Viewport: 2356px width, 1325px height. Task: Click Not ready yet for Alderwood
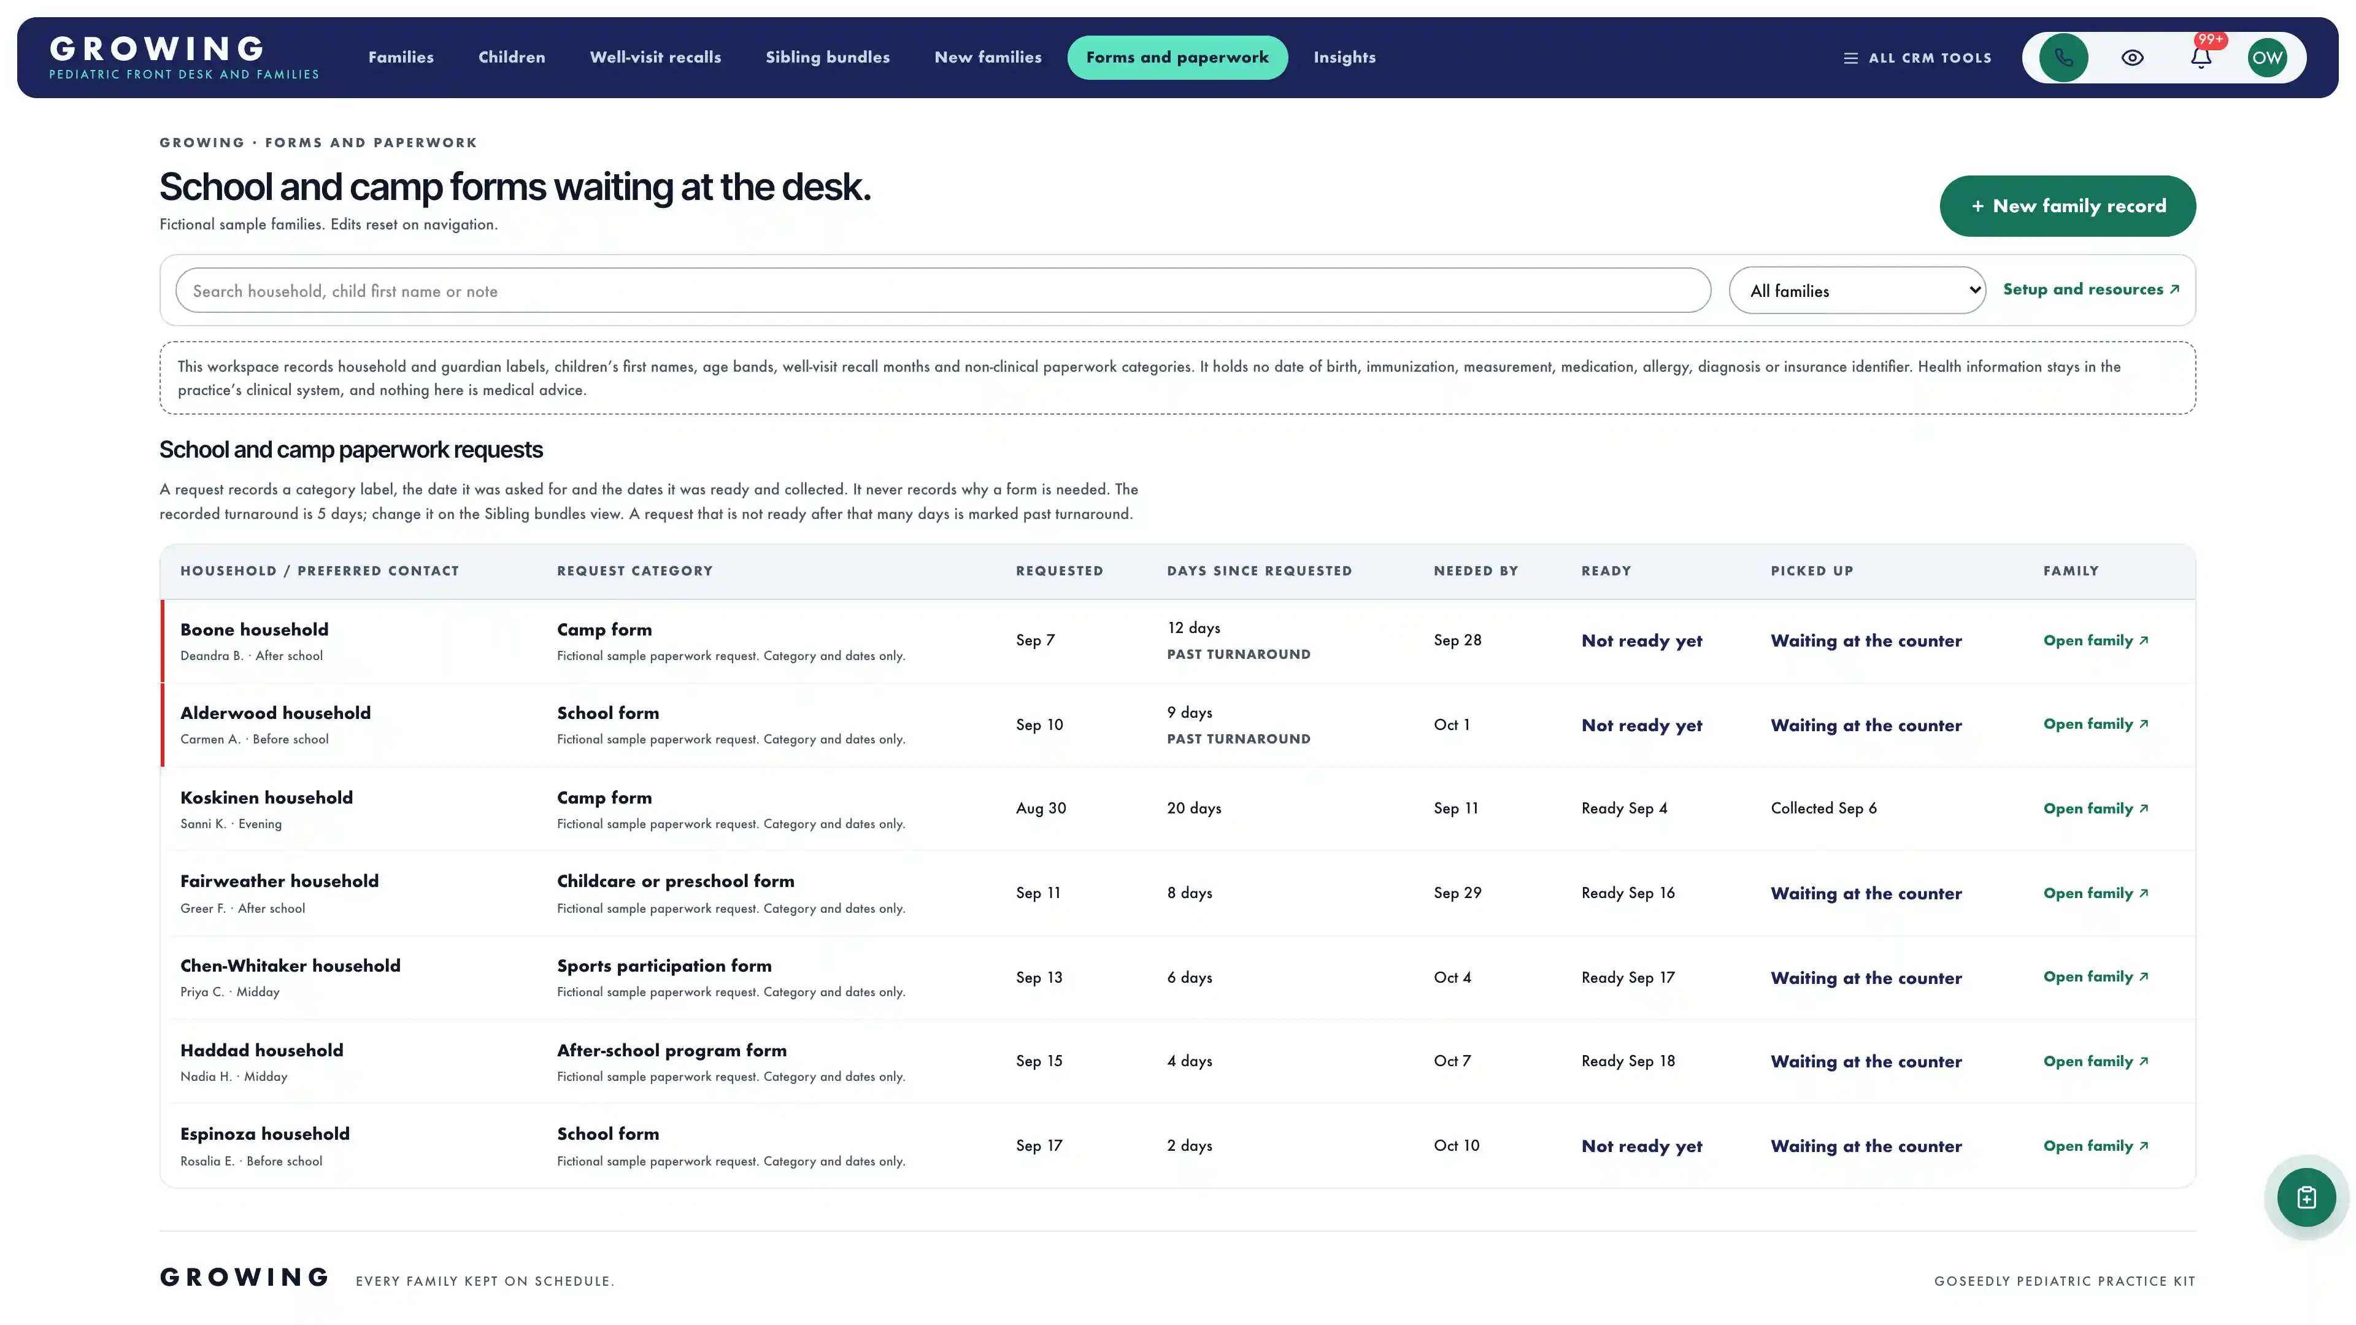click(1642, 725)
